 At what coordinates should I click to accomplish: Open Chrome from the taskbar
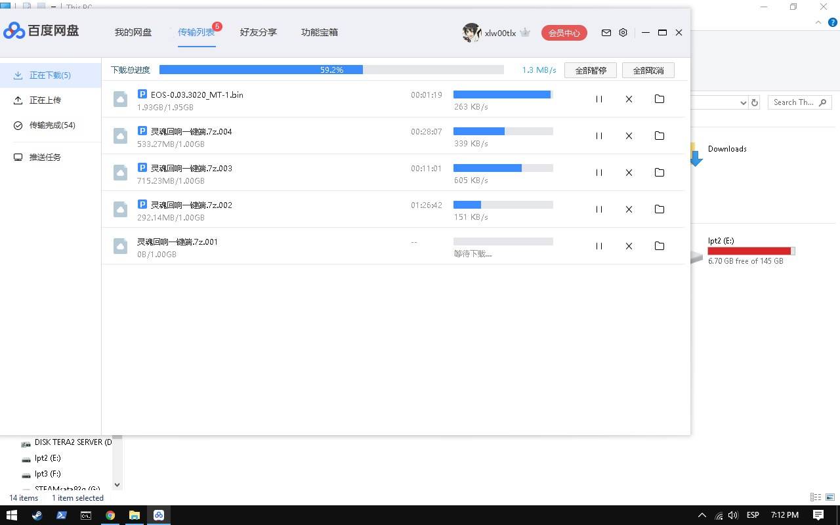tap(110, 515)
